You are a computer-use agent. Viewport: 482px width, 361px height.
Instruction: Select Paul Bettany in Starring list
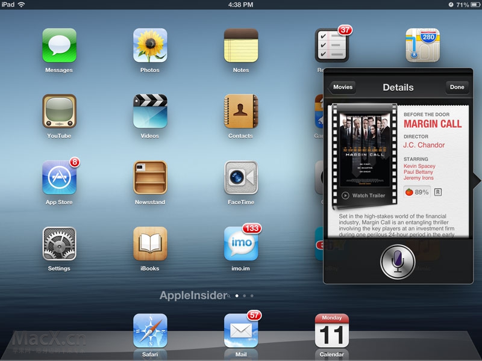[x=418, y=172]
